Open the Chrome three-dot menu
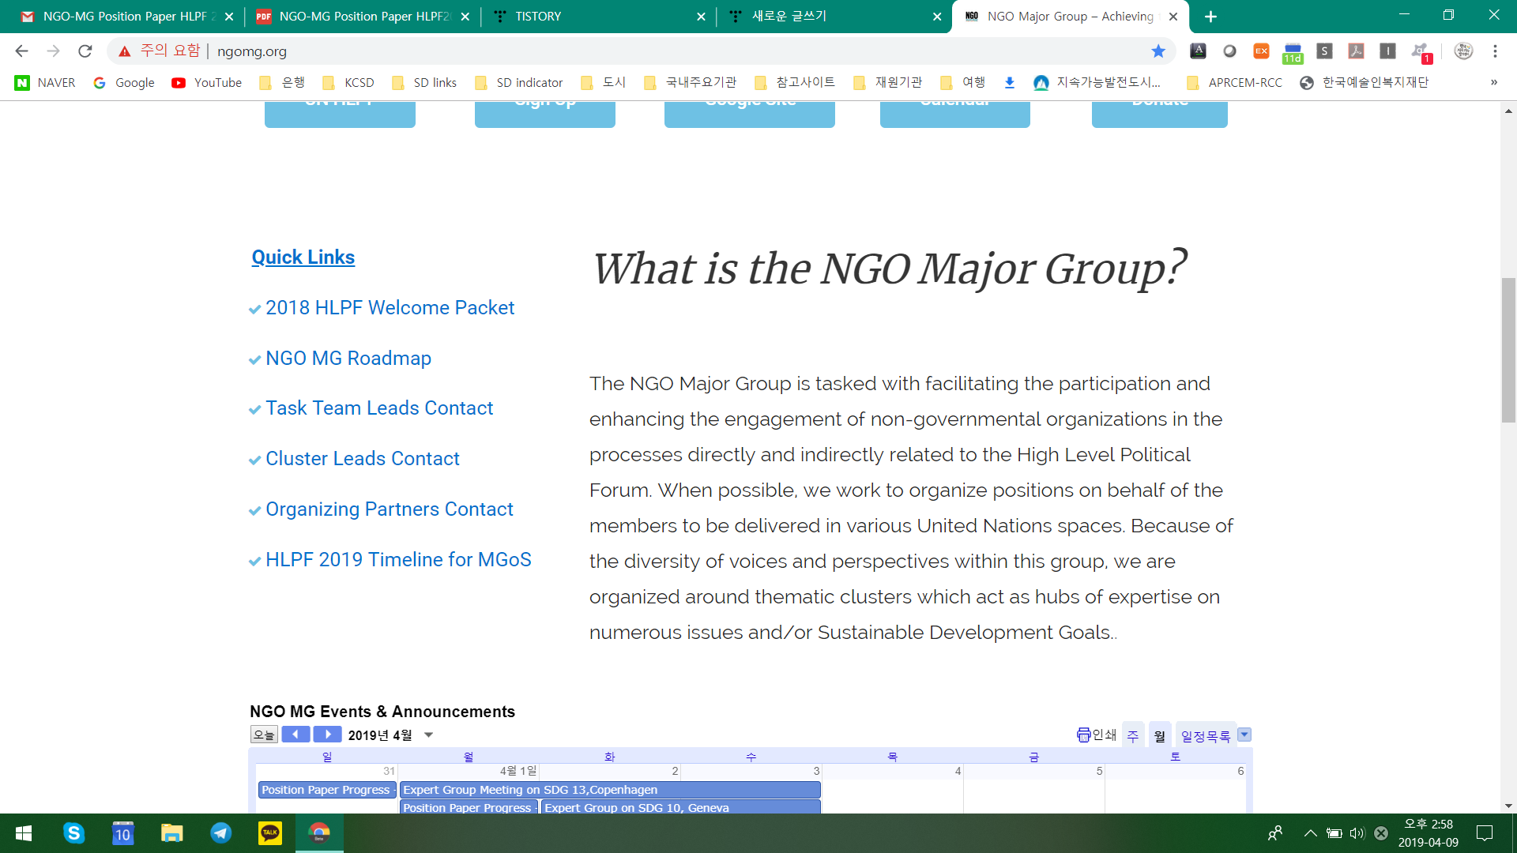1517x853 pixels. pos(1495,51)
